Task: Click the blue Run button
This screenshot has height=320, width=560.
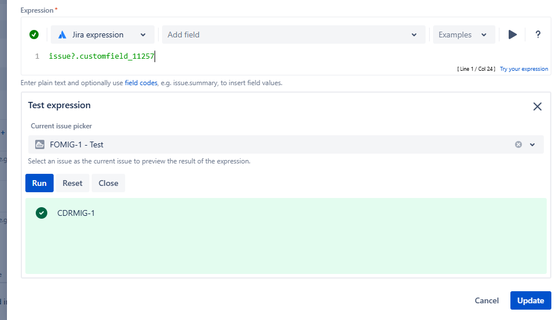Action: tap(39, 183)
